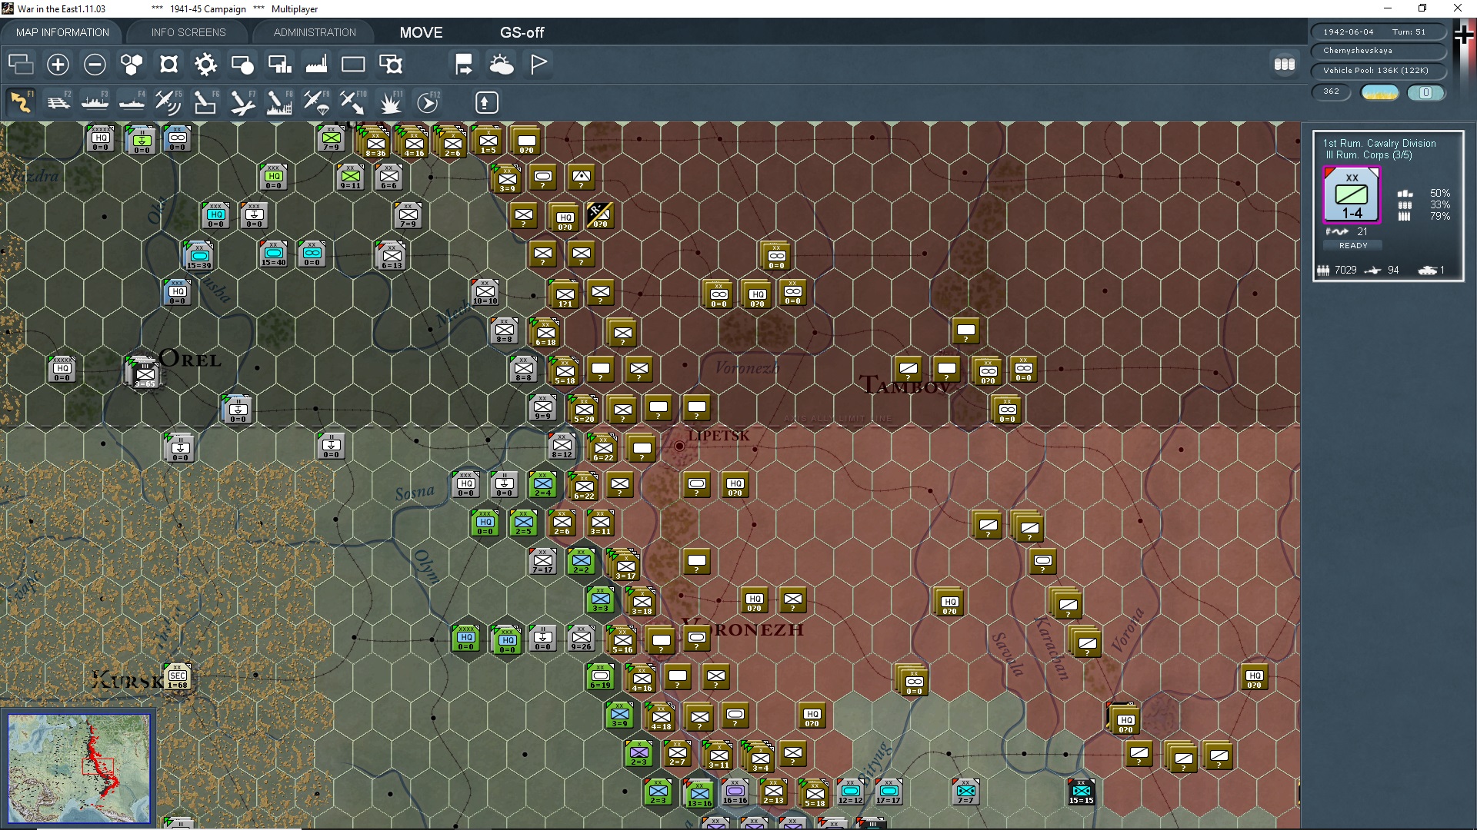Select the 10=10 infantry counter
The width and height of the screenshot is (1477, 830).
pos(485,292)
